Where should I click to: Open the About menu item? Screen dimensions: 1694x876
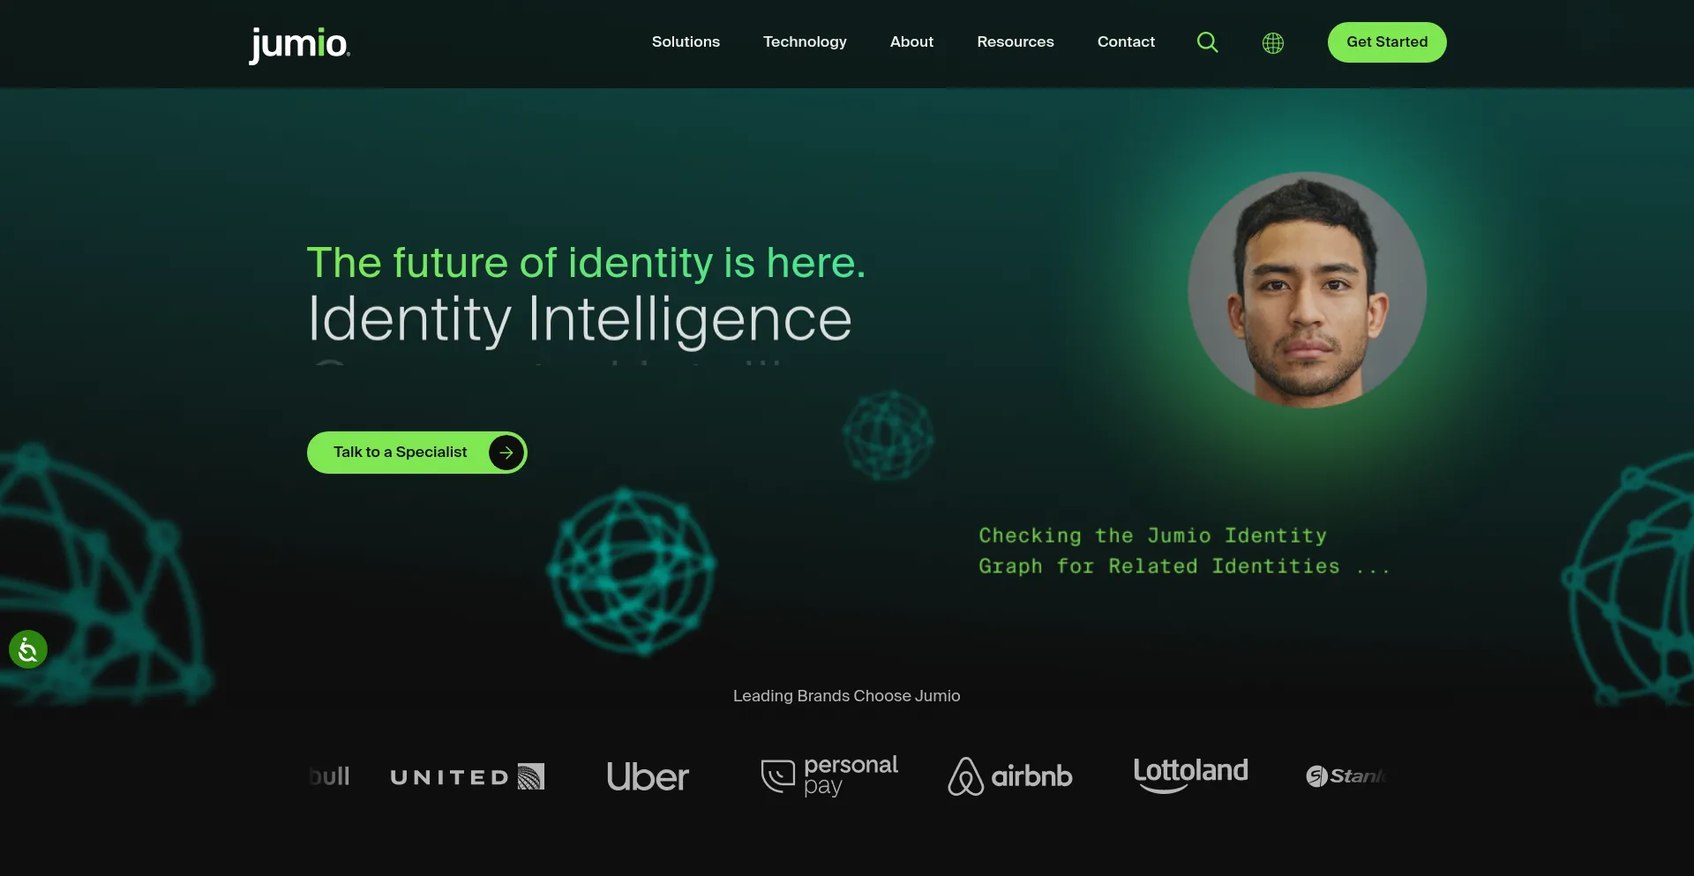911,42
